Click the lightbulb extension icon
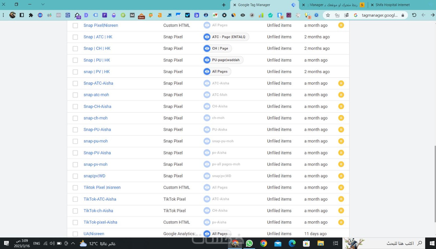This screenshot has width=436, height=249. pos(307,15)
